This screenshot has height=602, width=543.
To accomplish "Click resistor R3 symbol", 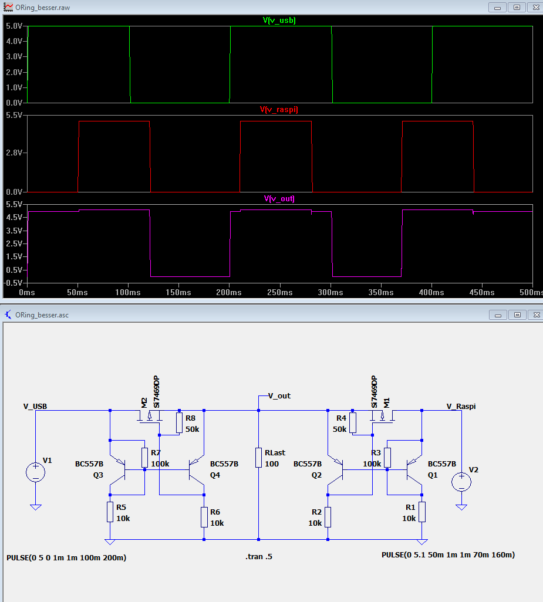I will (387, 457).
